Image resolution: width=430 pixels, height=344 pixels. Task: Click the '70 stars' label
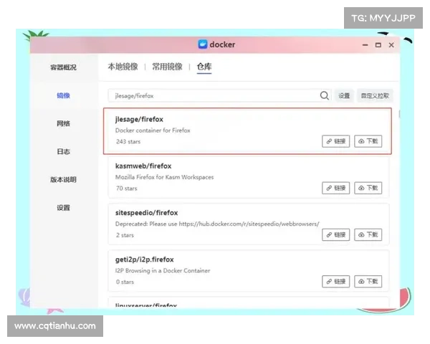coord(126,188)
